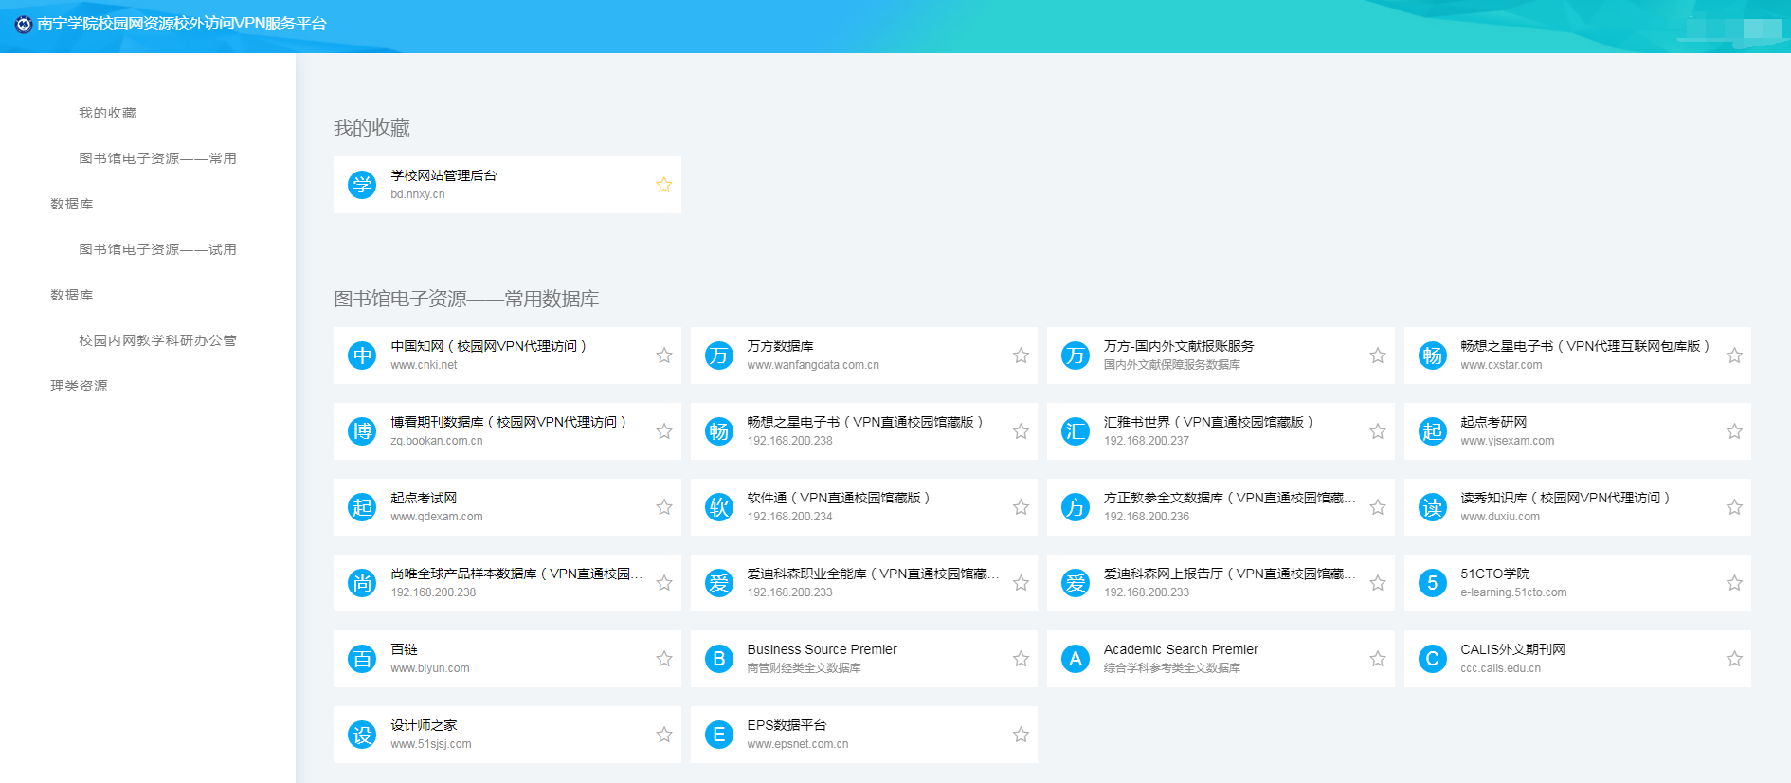Open 万方数据库 title link
1791x783 pixels.
pyautogui.click(x=780, y=346)
